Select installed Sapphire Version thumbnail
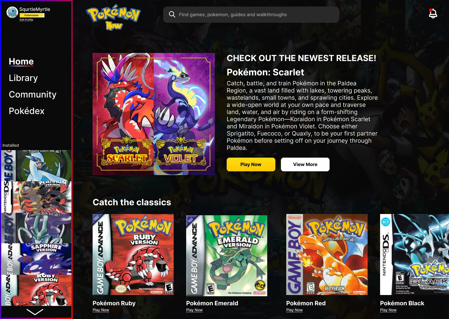 click(x=36, y=259)
